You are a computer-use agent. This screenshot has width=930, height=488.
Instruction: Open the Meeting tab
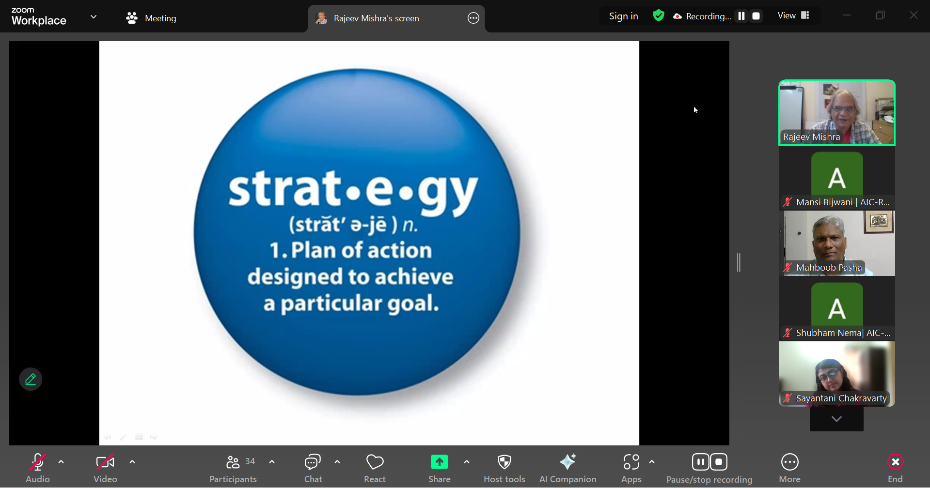(151, 18)
